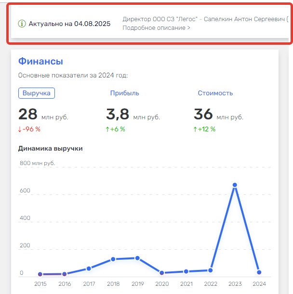This screenshot has width=293, height=294.
Task: Click the red -96 % revenue change
Action: [29, 129]
